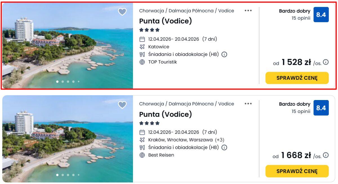Click the 8.4 rating badge on second offer
The image size is (338, 184).
321,108
